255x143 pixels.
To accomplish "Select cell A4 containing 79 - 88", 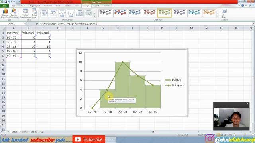I will [14, 47].
